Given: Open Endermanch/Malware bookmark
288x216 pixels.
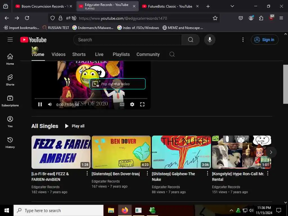Looking at the screenshot, I should 93,28.
